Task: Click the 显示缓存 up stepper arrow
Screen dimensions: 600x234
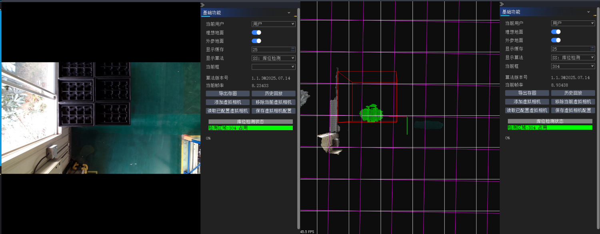Action: tap(293, 48)
